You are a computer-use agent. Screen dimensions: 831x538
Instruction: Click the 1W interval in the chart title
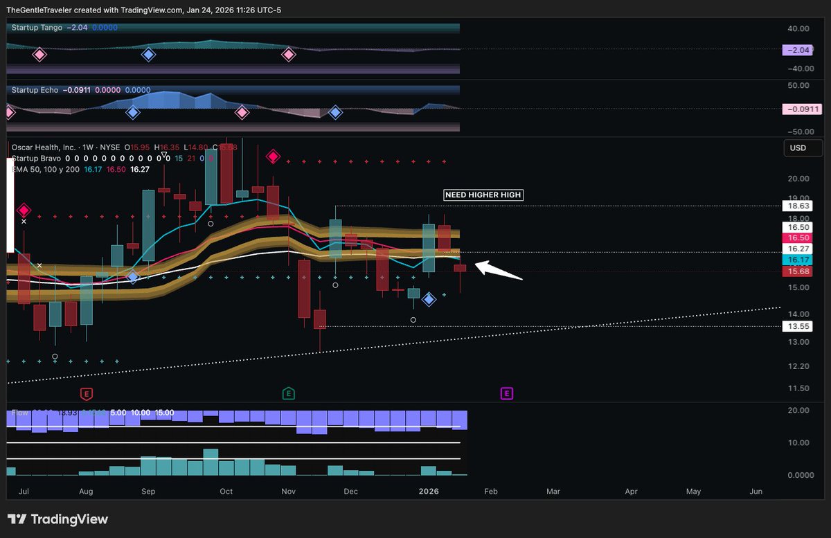(88, 147)
